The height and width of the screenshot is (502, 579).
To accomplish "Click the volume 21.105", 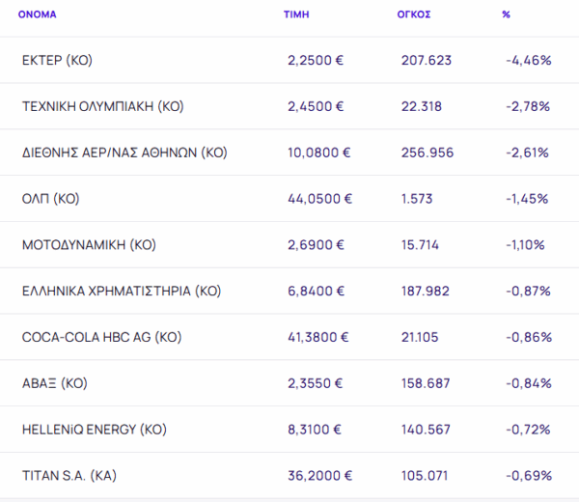I will point(420,337).
